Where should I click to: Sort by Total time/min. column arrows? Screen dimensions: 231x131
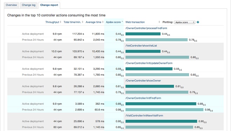point(83,22)
